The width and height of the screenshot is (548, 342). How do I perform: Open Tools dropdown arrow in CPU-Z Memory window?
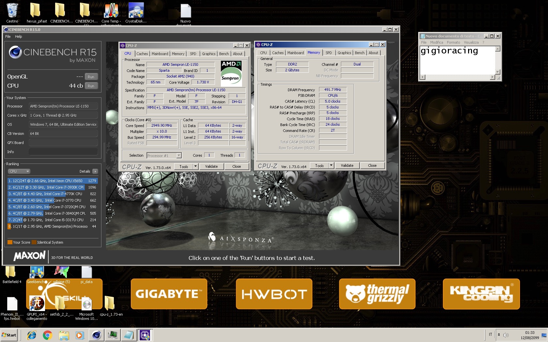(331, 165)
